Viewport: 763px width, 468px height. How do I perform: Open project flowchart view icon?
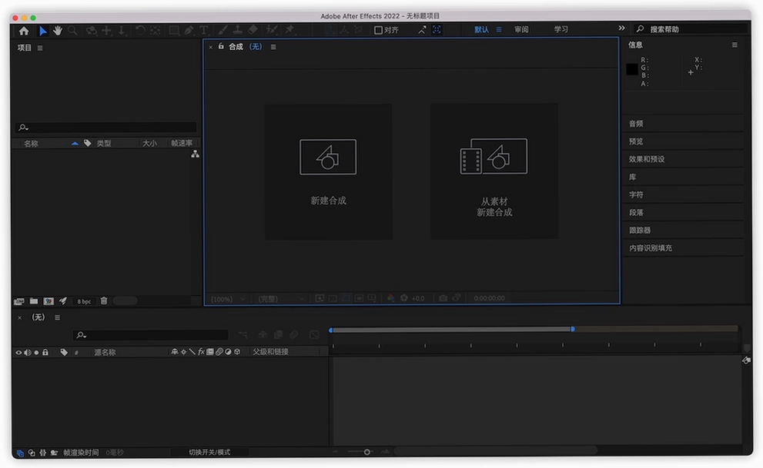(x=195, y=154)
